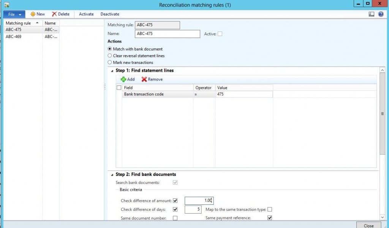Screen dimensions: 389x228
Task: Collapse the Step 1: Find statement lines section
Action: point(111,70)
